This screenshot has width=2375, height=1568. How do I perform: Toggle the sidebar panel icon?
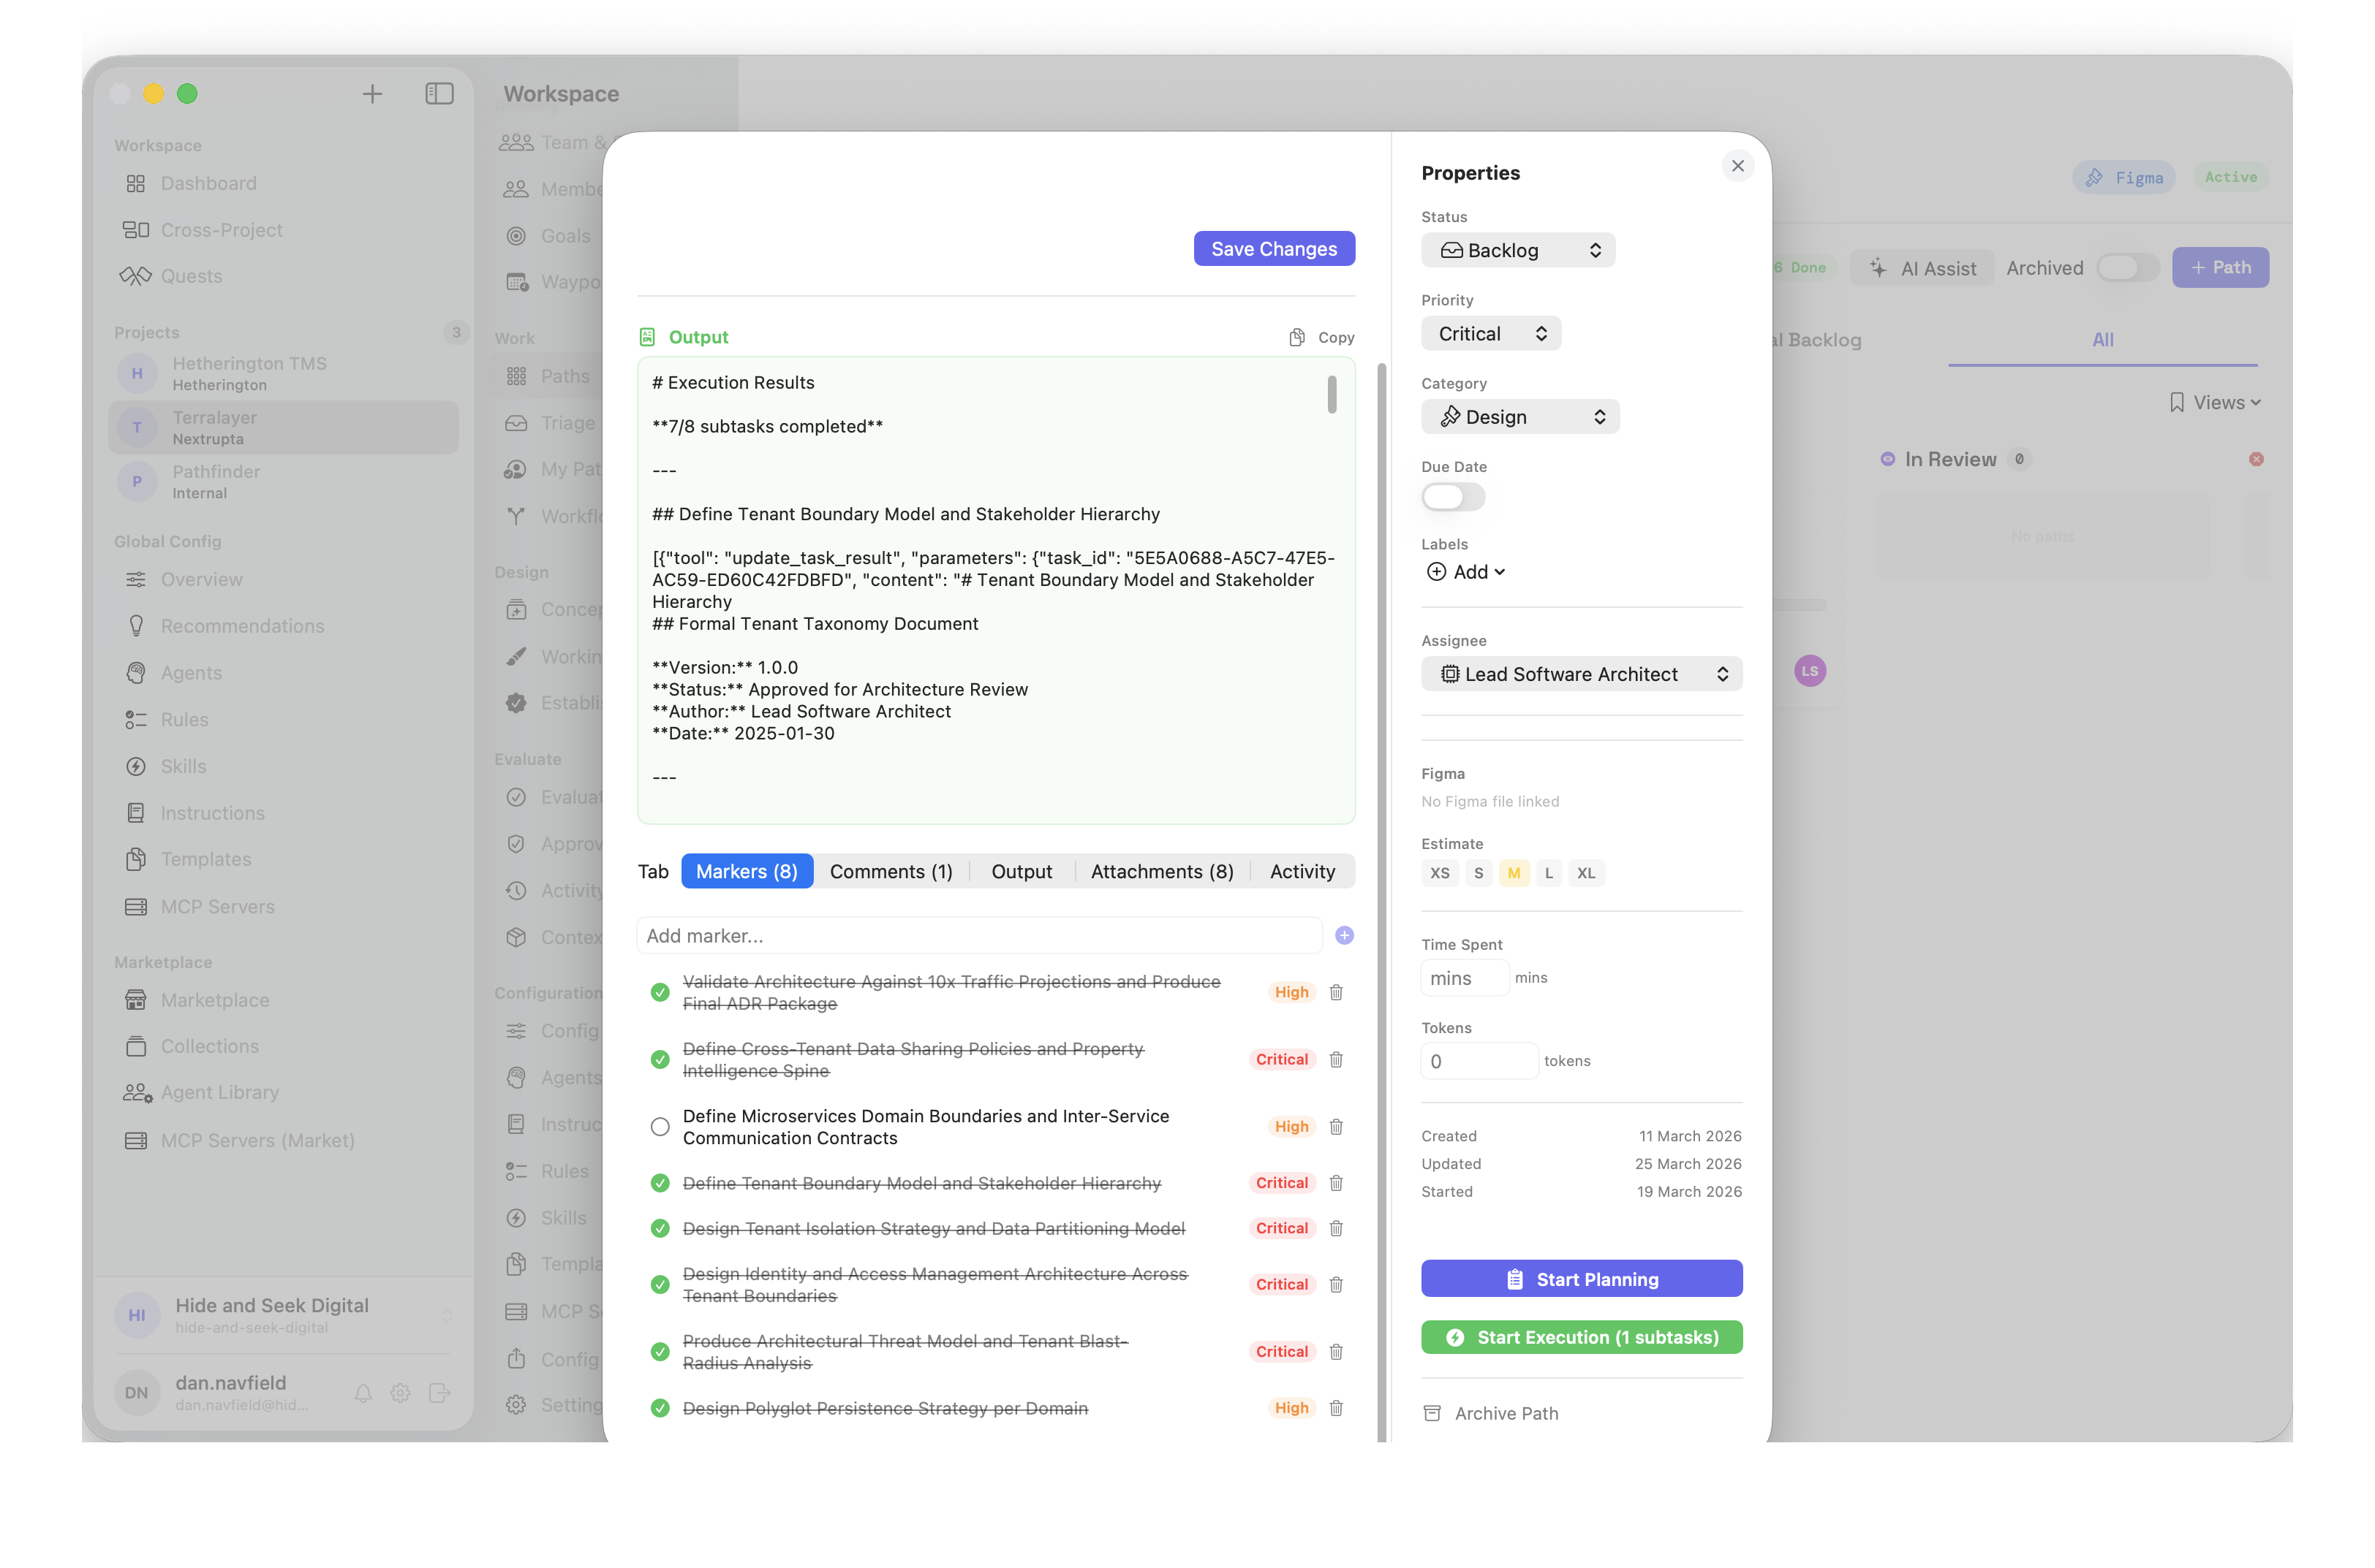[439, 94]
